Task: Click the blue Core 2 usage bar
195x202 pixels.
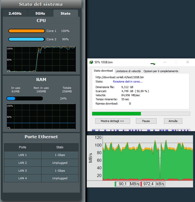Action: 27,39
